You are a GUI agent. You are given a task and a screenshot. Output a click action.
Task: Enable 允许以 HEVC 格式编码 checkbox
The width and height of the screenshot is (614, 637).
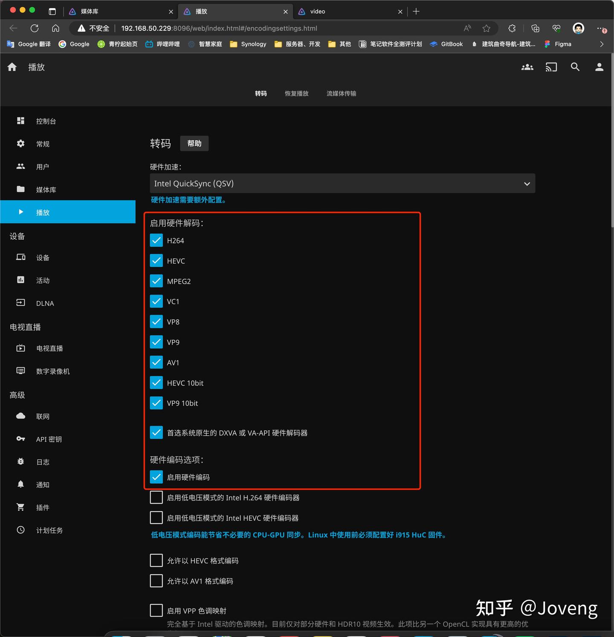156,560
